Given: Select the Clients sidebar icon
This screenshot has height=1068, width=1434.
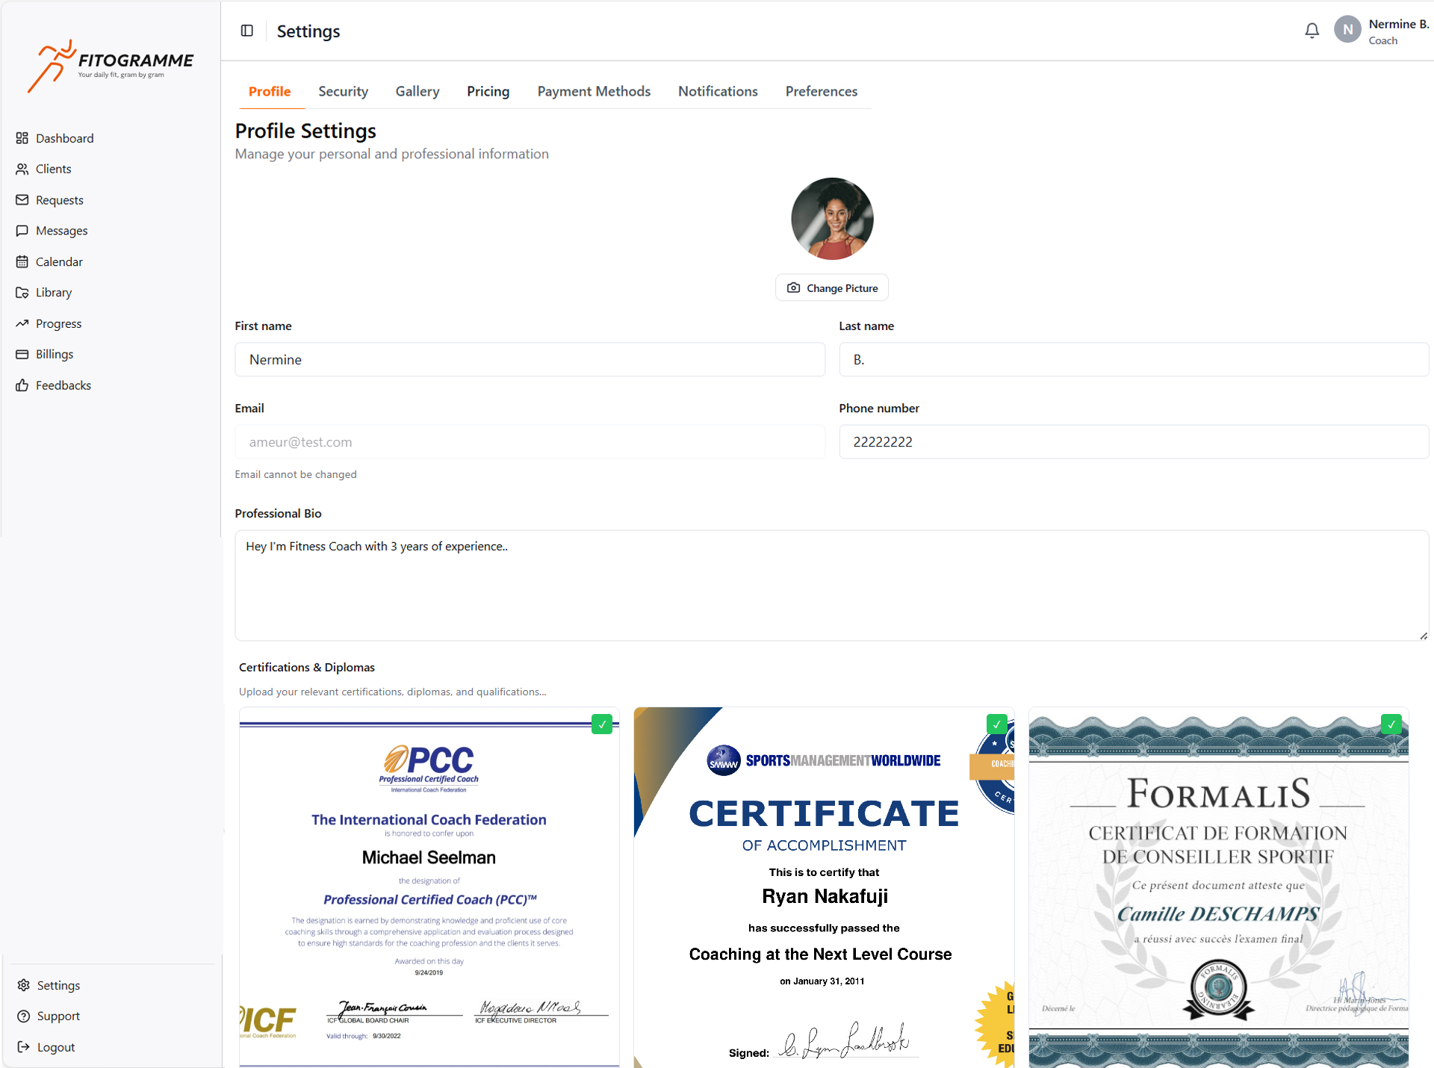Looking at the screenshot, I should pyautogui.click(x=22, y=168).
